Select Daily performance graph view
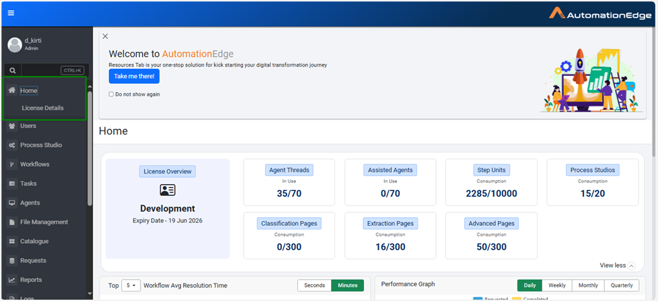658x301 pixels. tap(529, 286)
